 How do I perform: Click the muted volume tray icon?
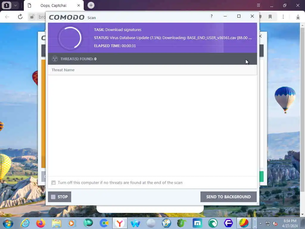275,224
